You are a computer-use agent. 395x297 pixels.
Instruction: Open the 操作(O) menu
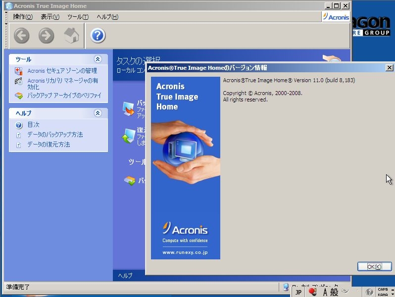(x=23, y=17)
